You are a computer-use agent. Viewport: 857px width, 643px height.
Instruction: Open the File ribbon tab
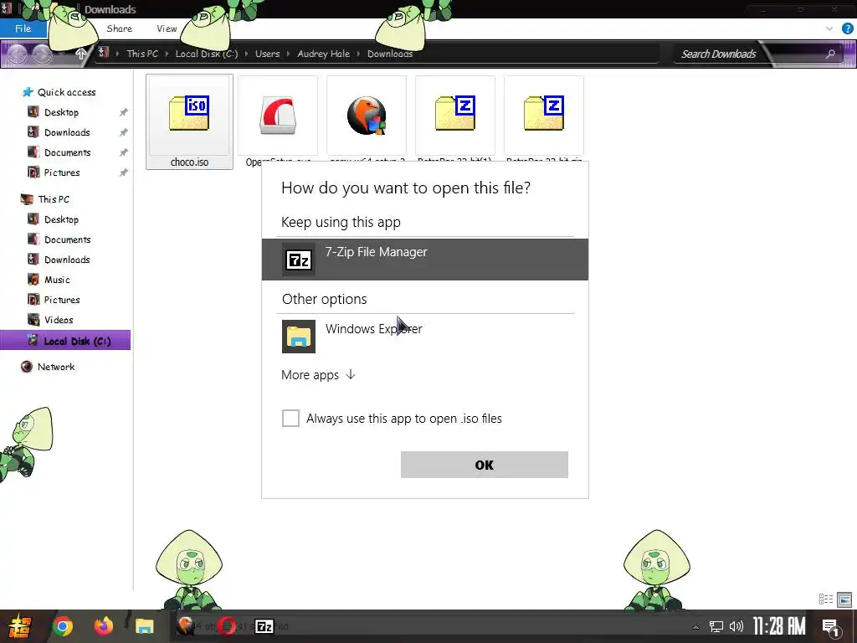point(23,28)
